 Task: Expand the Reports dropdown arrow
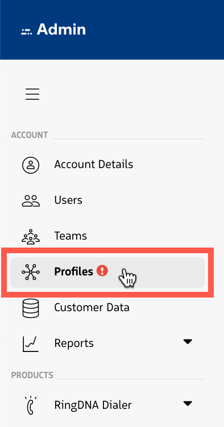188,341
